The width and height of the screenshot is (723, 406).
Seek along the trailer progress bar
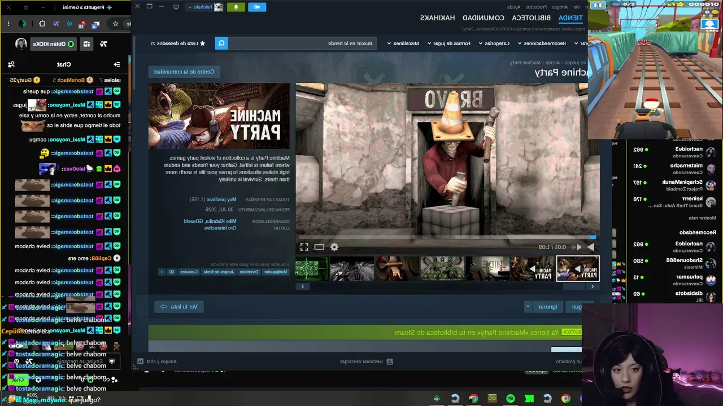pyautogui.click(x=446, y=237)
